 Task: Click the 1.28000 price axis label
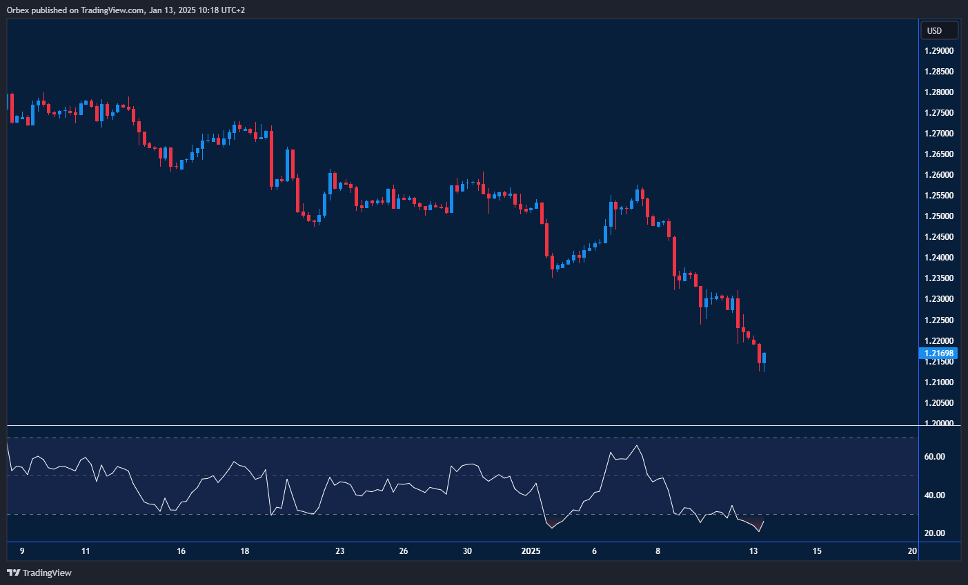click(x=939, y=92)
